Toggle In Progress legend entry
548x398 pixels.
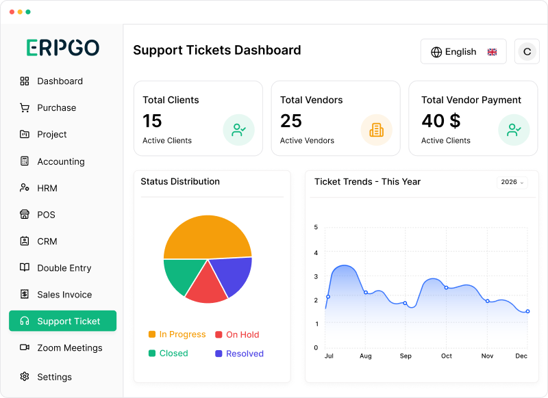[x=177, y=334]
